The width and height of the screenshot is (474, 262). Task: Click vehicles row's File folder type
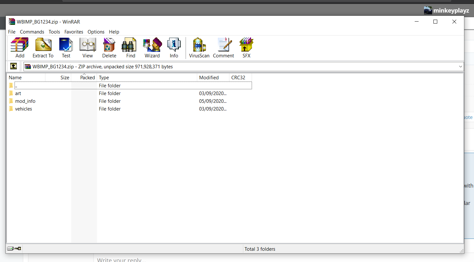110,109
